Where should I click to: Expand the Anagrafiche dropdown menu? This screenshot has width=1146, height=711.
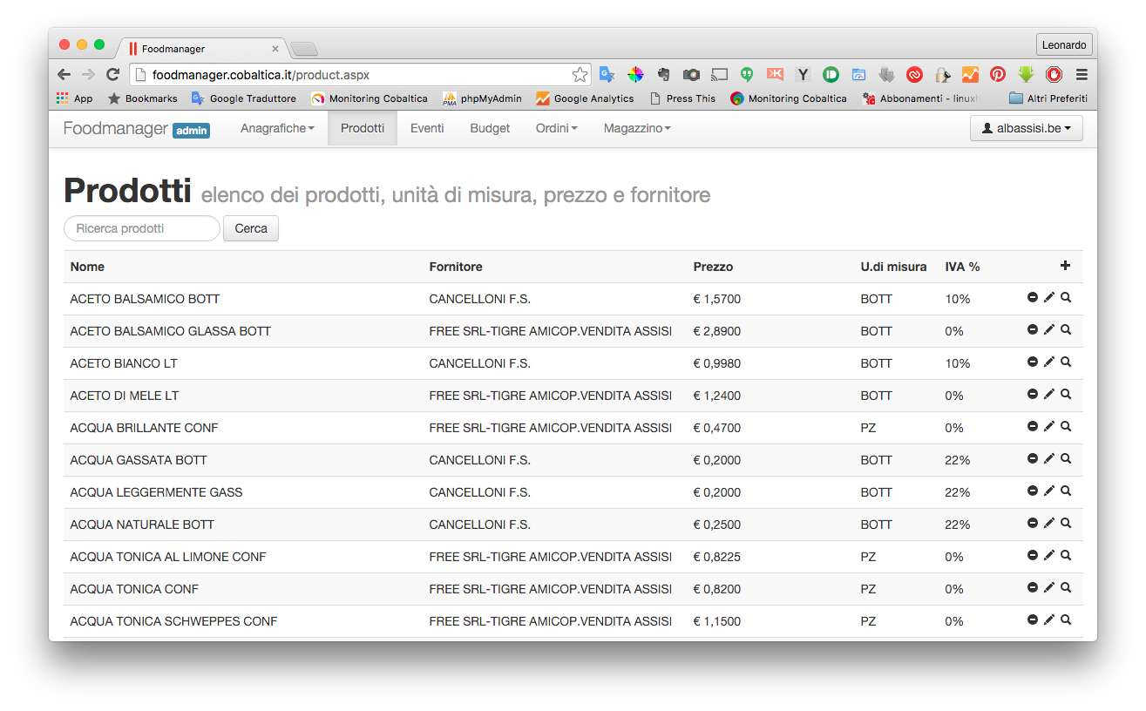(277, 128)
